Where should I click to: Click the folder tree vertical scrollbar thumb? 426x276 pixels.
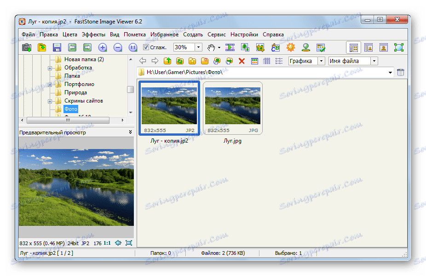[x=131, y=89]
